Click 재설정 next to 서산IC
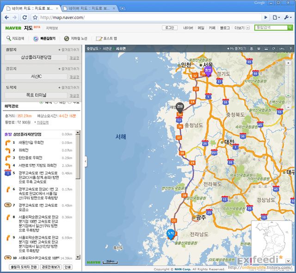 (x=74, y=77)
